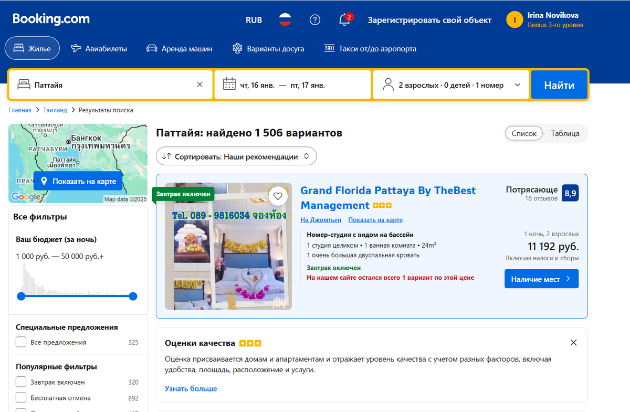630x412 pixels.
Task: Open the hotel photo thumbnail
Action: [x=228, y=246]
